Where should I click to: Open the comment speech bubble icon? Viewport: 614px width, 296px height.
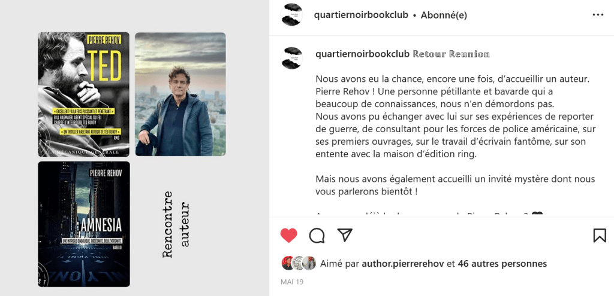pos(317,236)
